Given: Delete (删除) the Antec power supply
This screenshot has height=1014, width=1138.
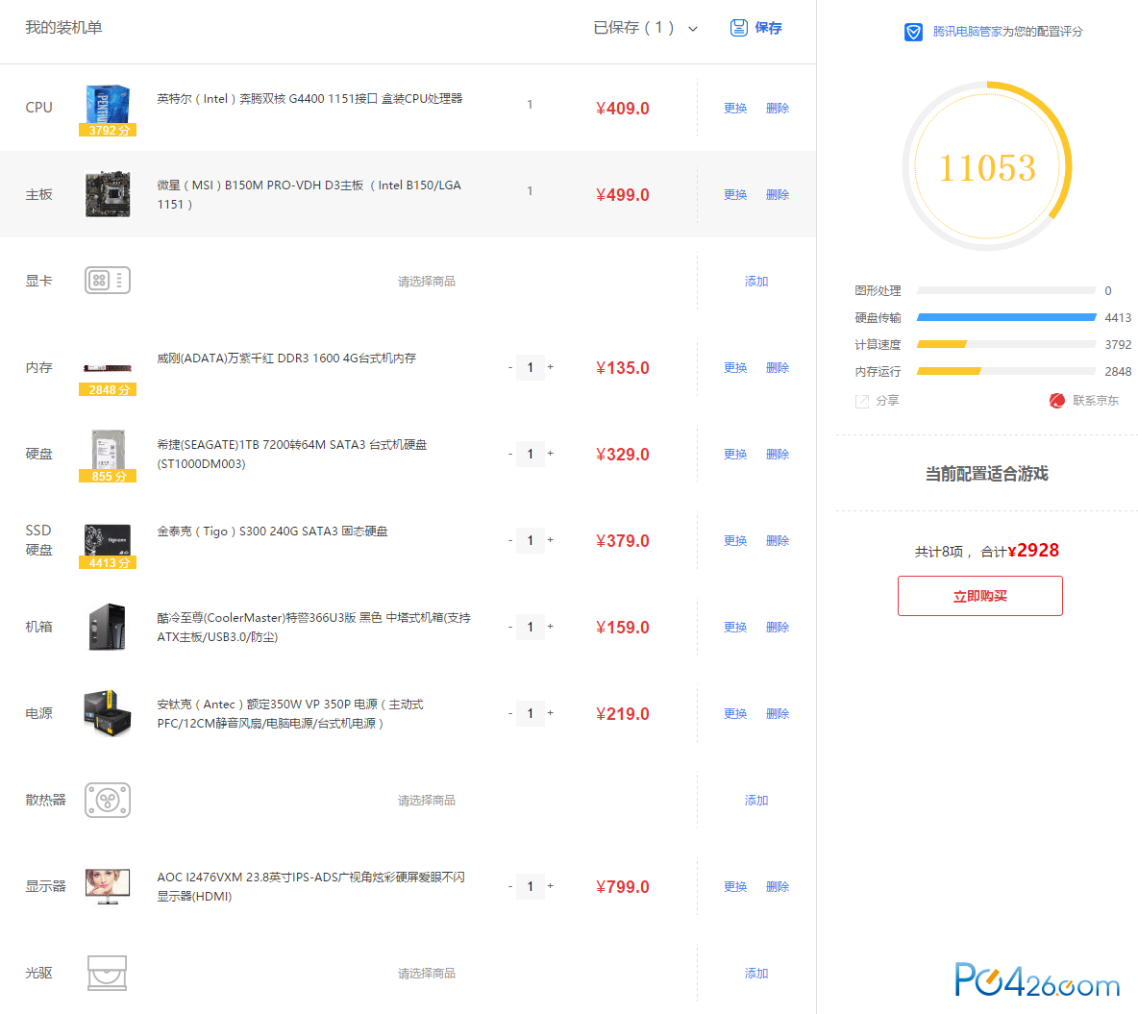Looking at the screenshot, I should pyautogui.click(x=778, y=713).
